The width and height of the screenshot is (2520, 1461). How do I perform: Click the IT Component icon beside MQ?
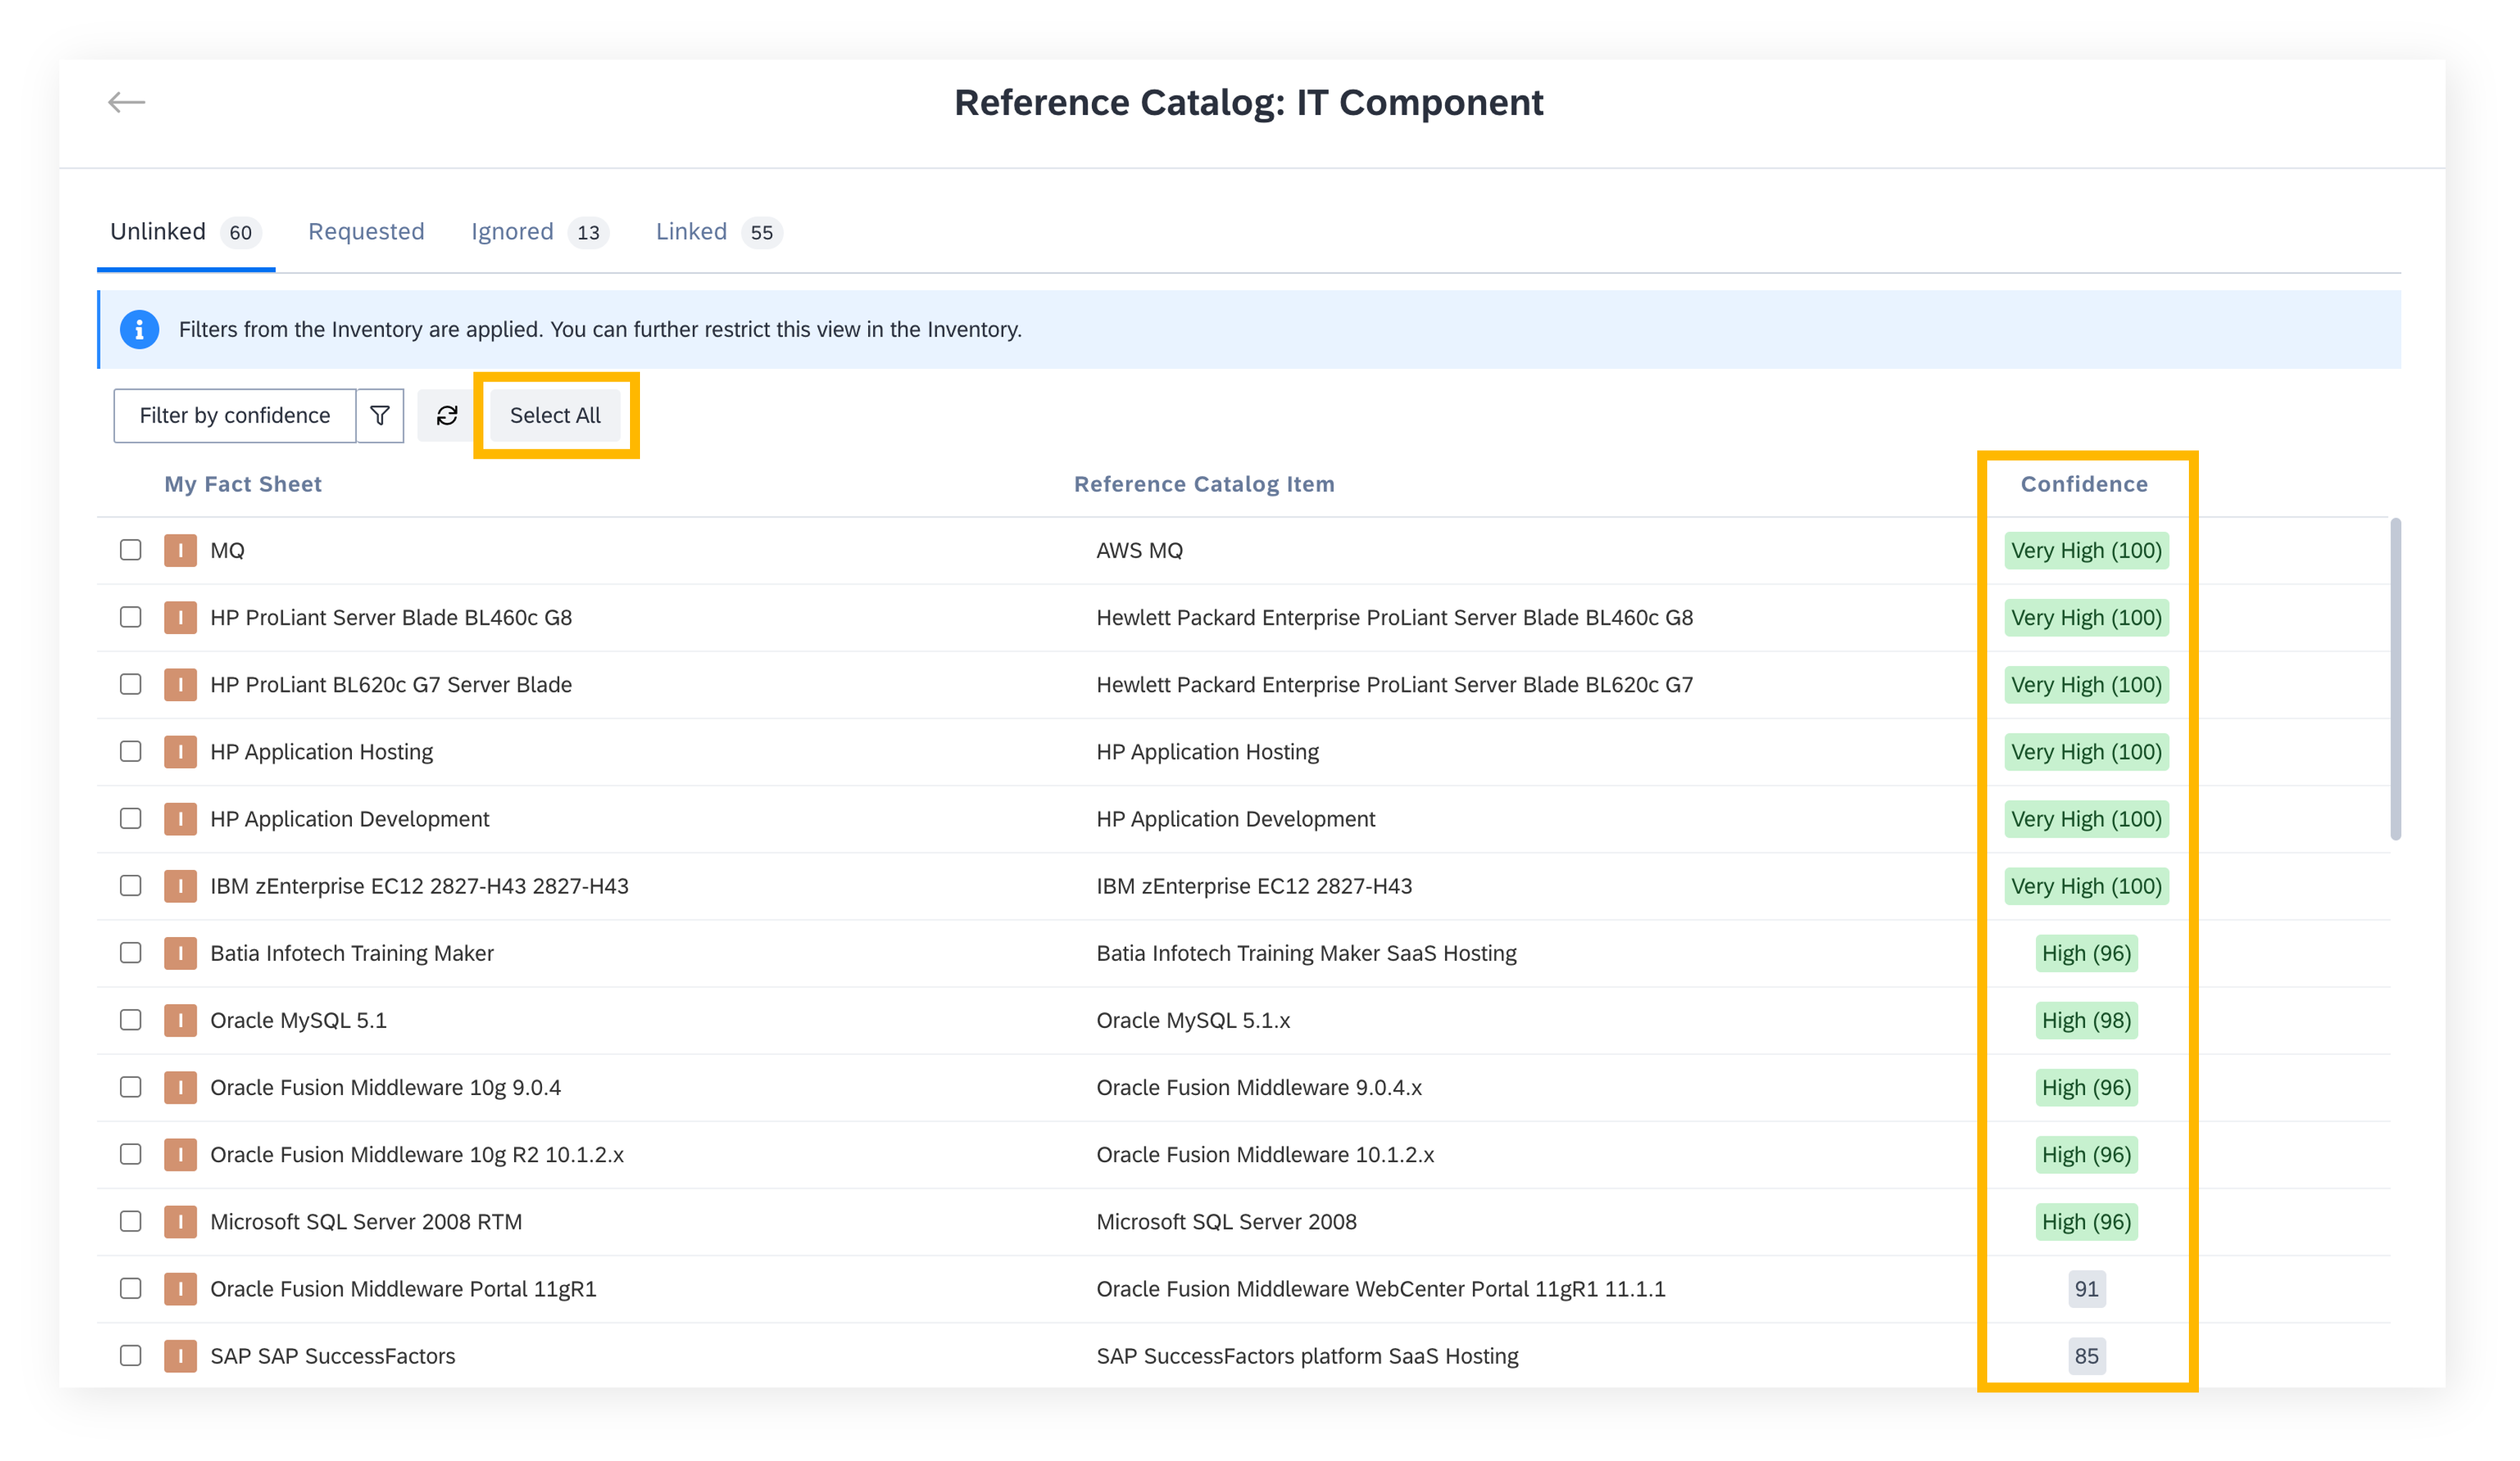point(180,550)
